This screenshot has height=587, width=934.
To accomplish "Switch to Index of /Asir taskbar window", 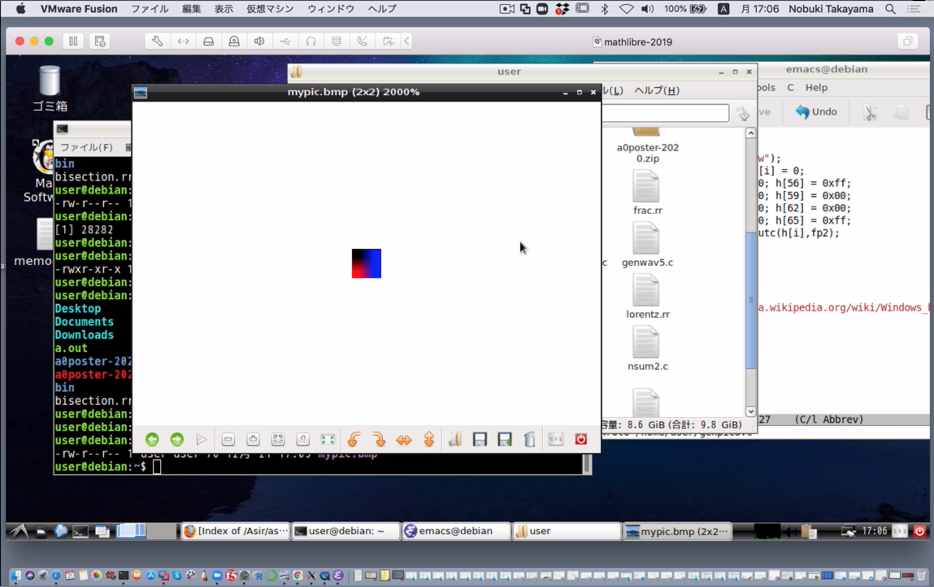I will pyautogui.click(x=235, y=531).
